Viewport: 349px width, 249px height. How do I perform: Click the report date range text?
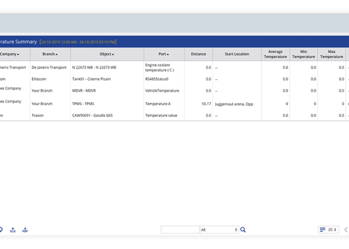pyautogui.click(x=78, y=42)
